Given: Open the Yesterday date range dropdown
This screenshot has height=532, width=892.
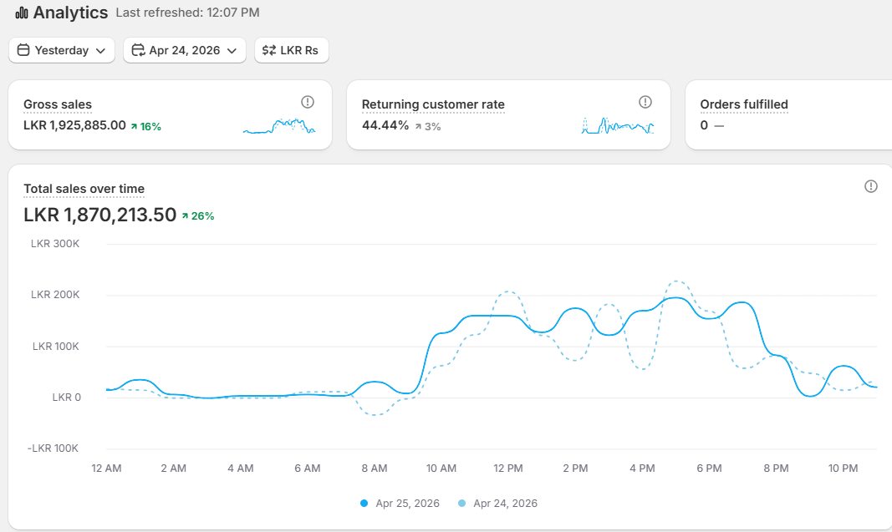Looking at the screenshot, I should coord(62,50).
